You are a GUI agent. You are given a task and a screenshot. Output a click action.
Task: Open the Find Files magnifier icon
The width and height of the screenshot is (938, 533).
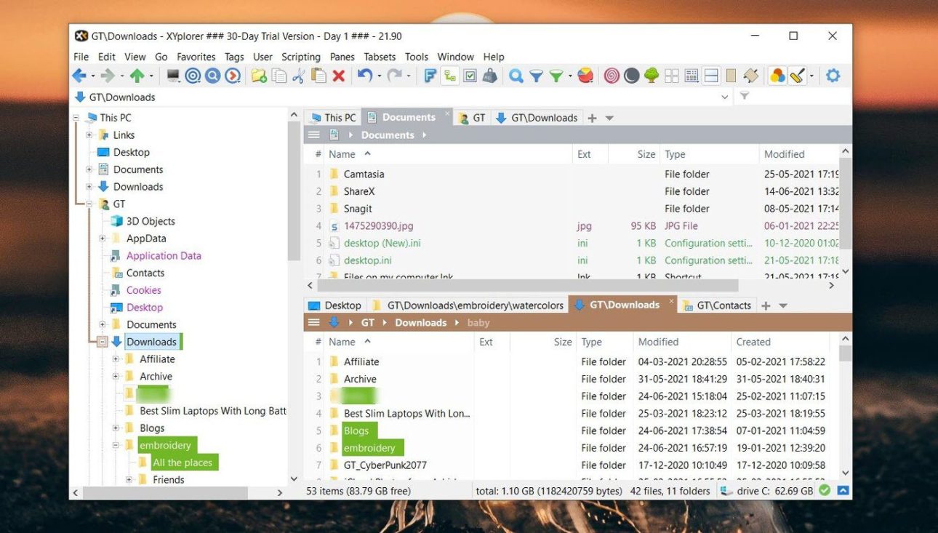pos(516,76)
